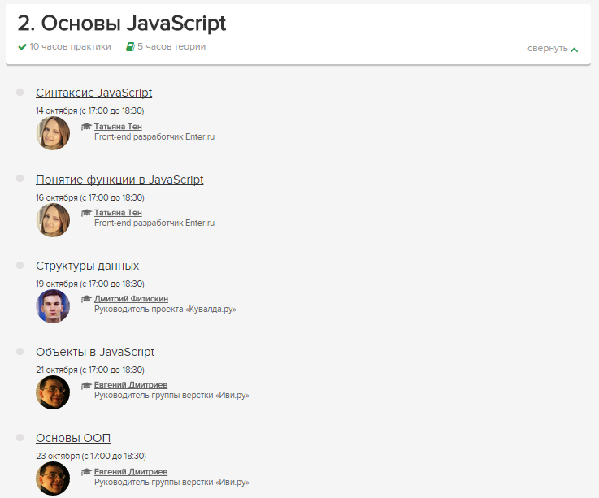The height and width of the screenshot is (498, 599).
Task: Open the Структуры данных lesson
Action: tap(87, 266)
